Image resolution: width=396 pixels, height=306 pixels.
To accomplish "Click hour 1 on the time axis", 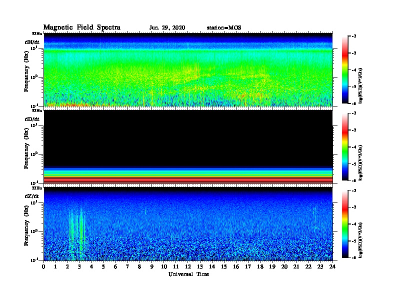I will (55, 266).
